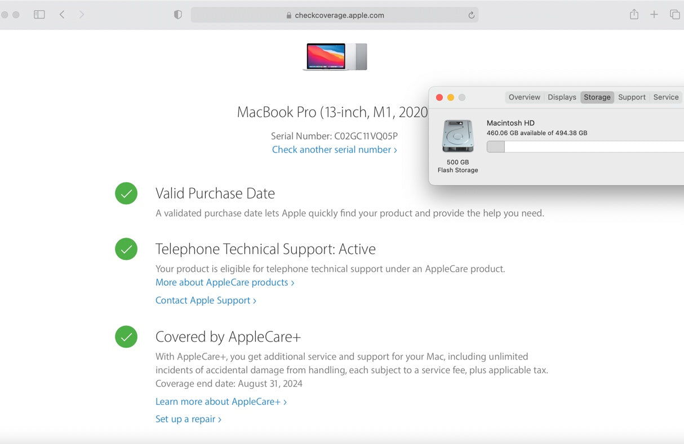Open 'More about AppleCare products' link
The width and height of the screenshot is (684, 444).
225,282
